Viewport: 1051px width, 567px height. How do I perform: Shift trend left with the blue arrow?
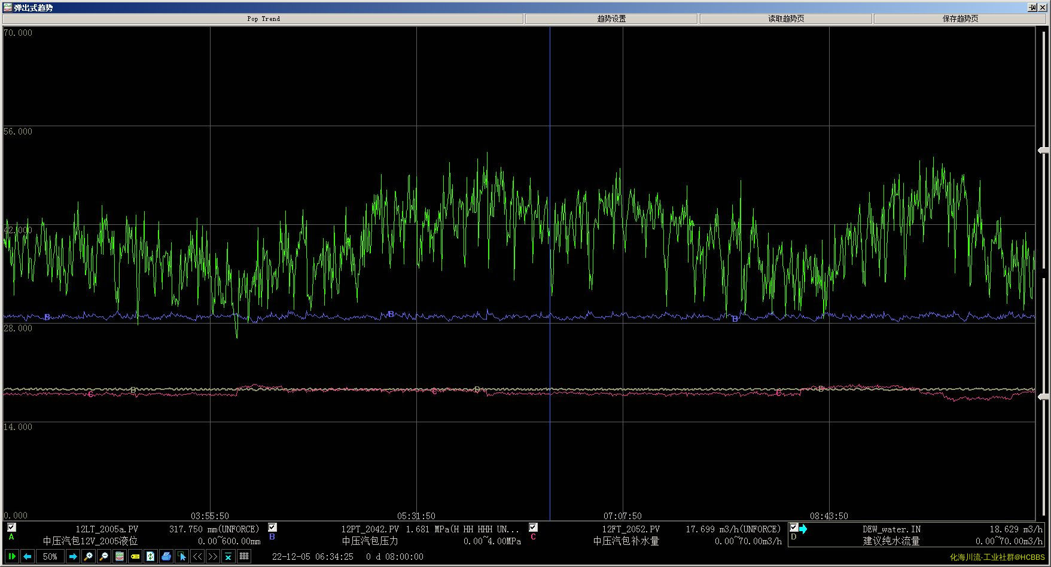coord(27,556)
